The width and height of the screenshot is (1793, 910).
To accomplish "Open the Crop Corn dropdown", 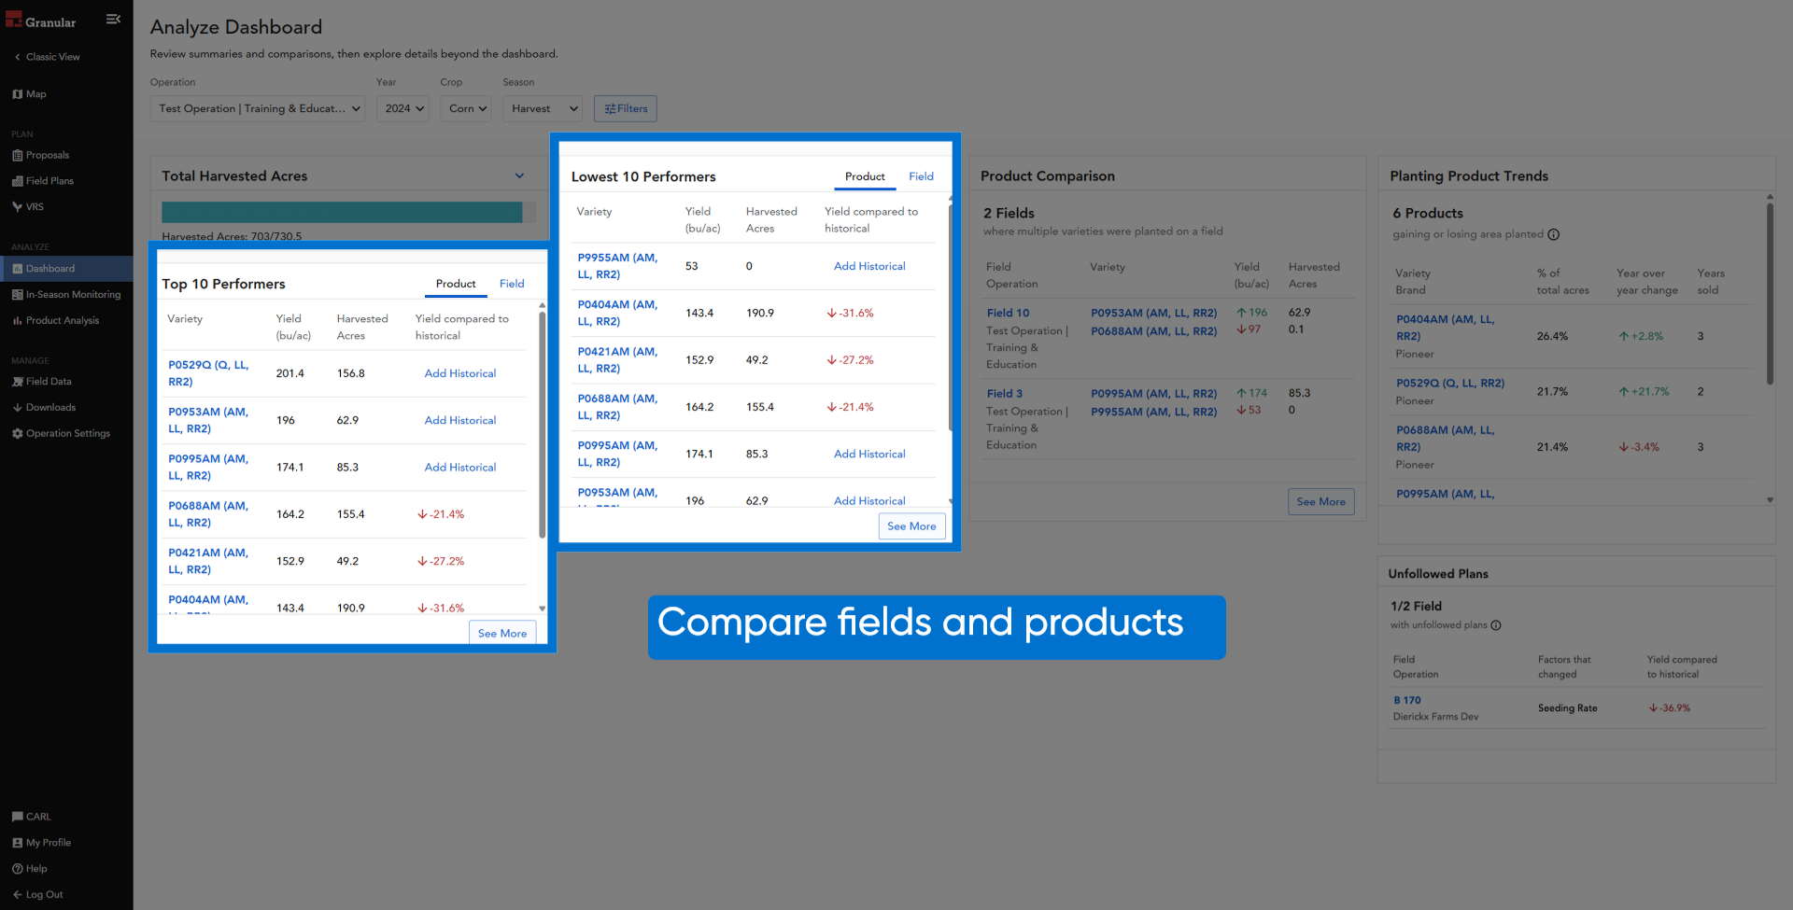I will [466, 108].
